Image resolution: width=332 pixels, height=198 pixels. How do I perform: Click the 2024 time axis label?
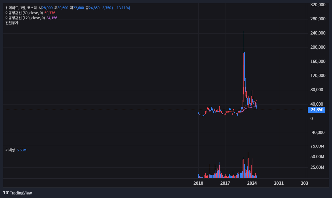tap(252, 183)
